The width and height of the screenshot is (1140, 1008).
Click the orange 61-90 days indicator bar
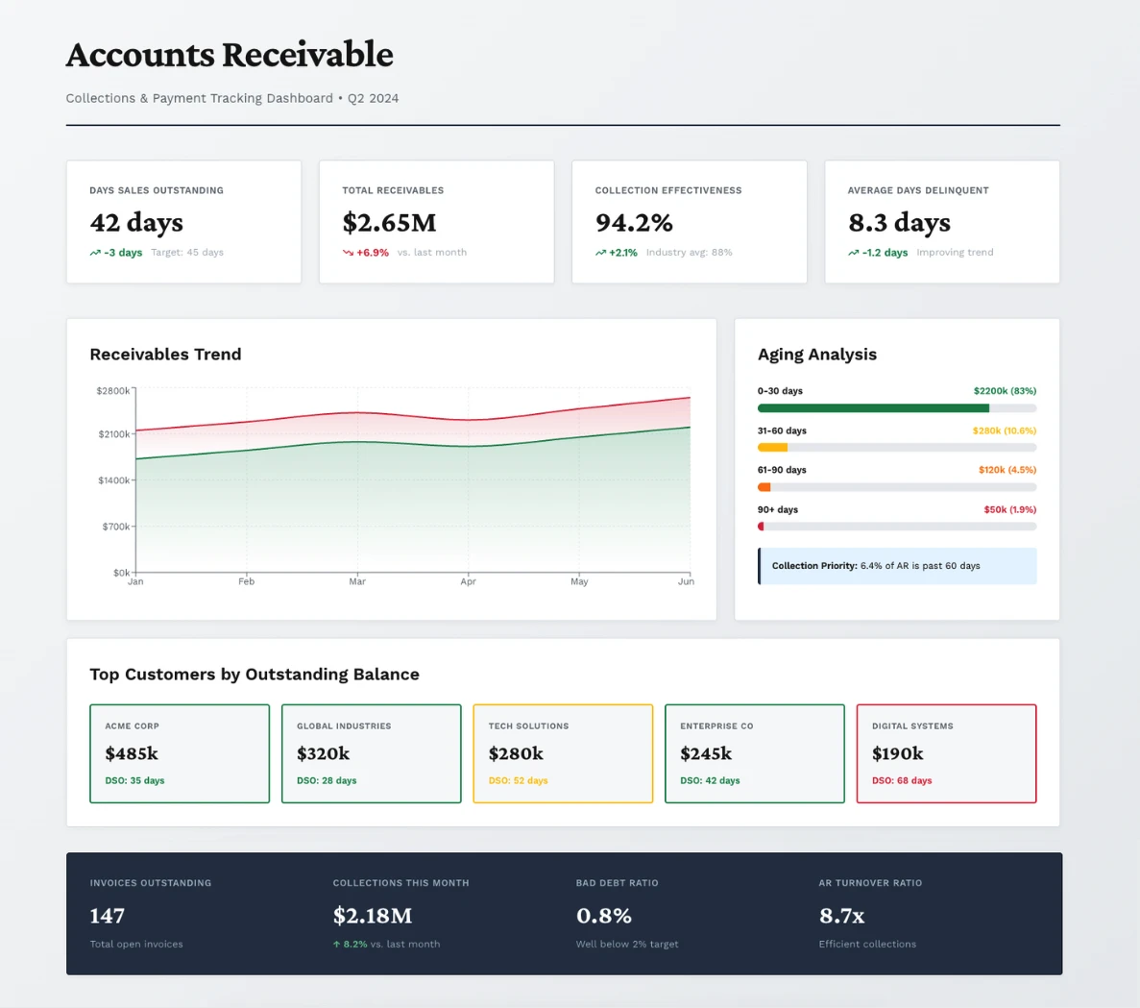[764, 486]
